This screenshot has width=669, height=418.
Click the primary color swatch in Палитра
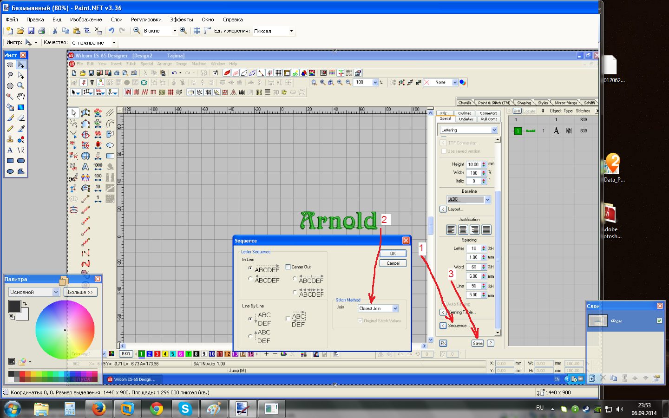[14, 306]
